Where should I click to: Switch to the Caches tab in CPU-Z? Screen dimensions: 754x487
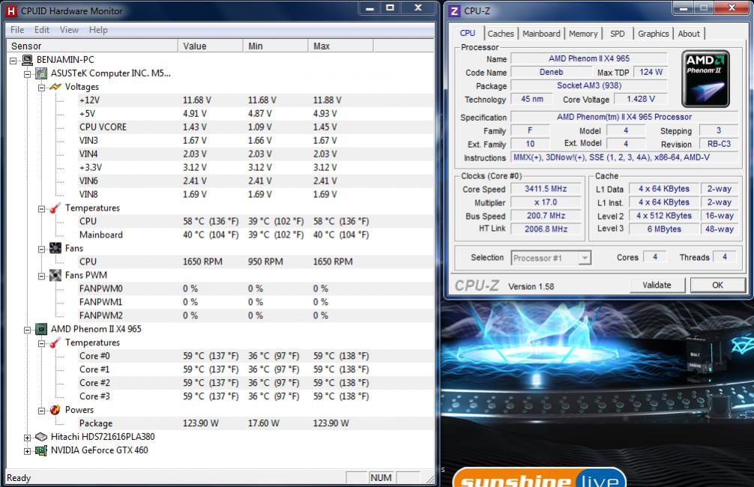coord(501,34)
